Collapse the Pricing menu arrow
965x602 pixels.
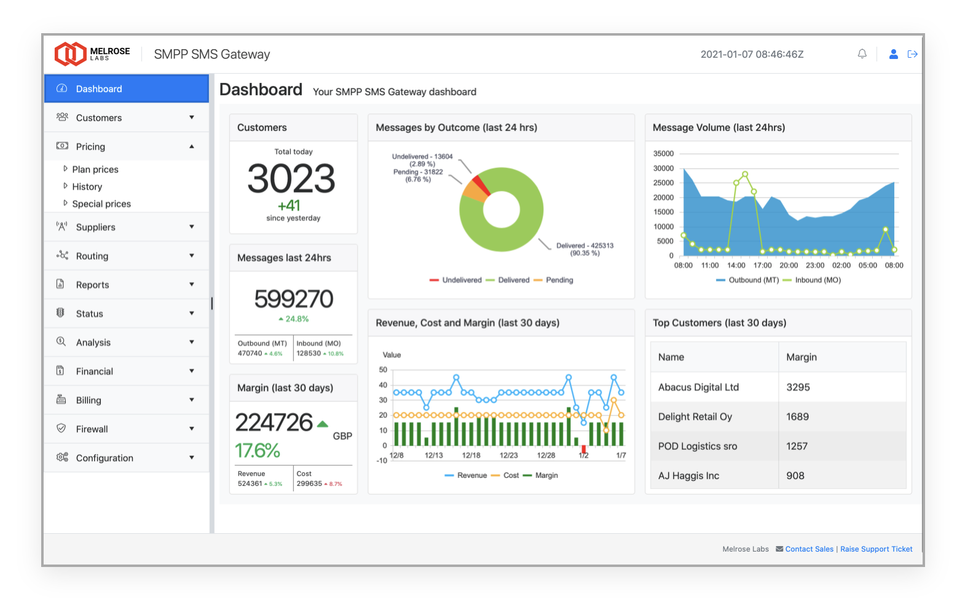click(x=192, y=146)
